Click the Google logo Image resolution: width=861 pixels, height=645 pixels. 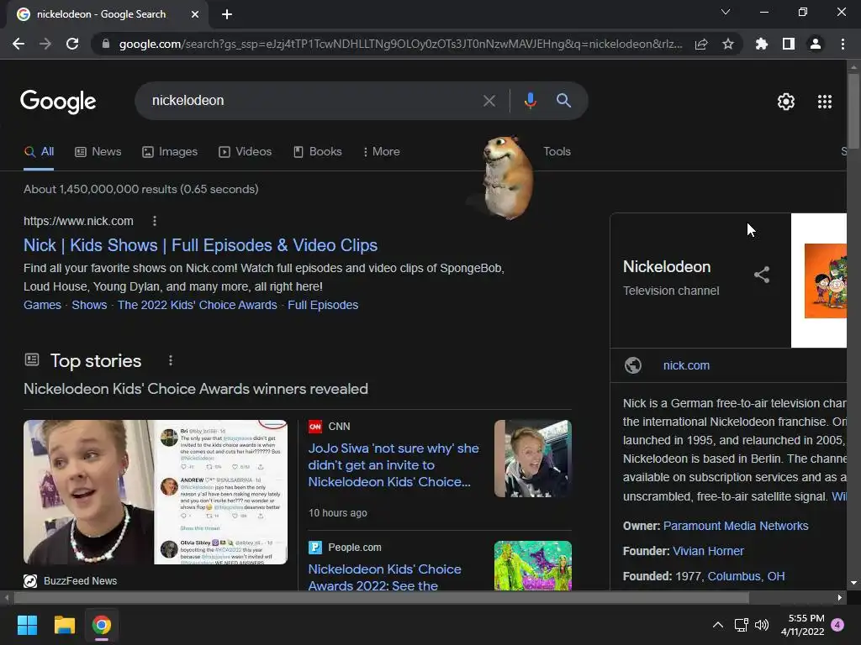tap(58, 102)
